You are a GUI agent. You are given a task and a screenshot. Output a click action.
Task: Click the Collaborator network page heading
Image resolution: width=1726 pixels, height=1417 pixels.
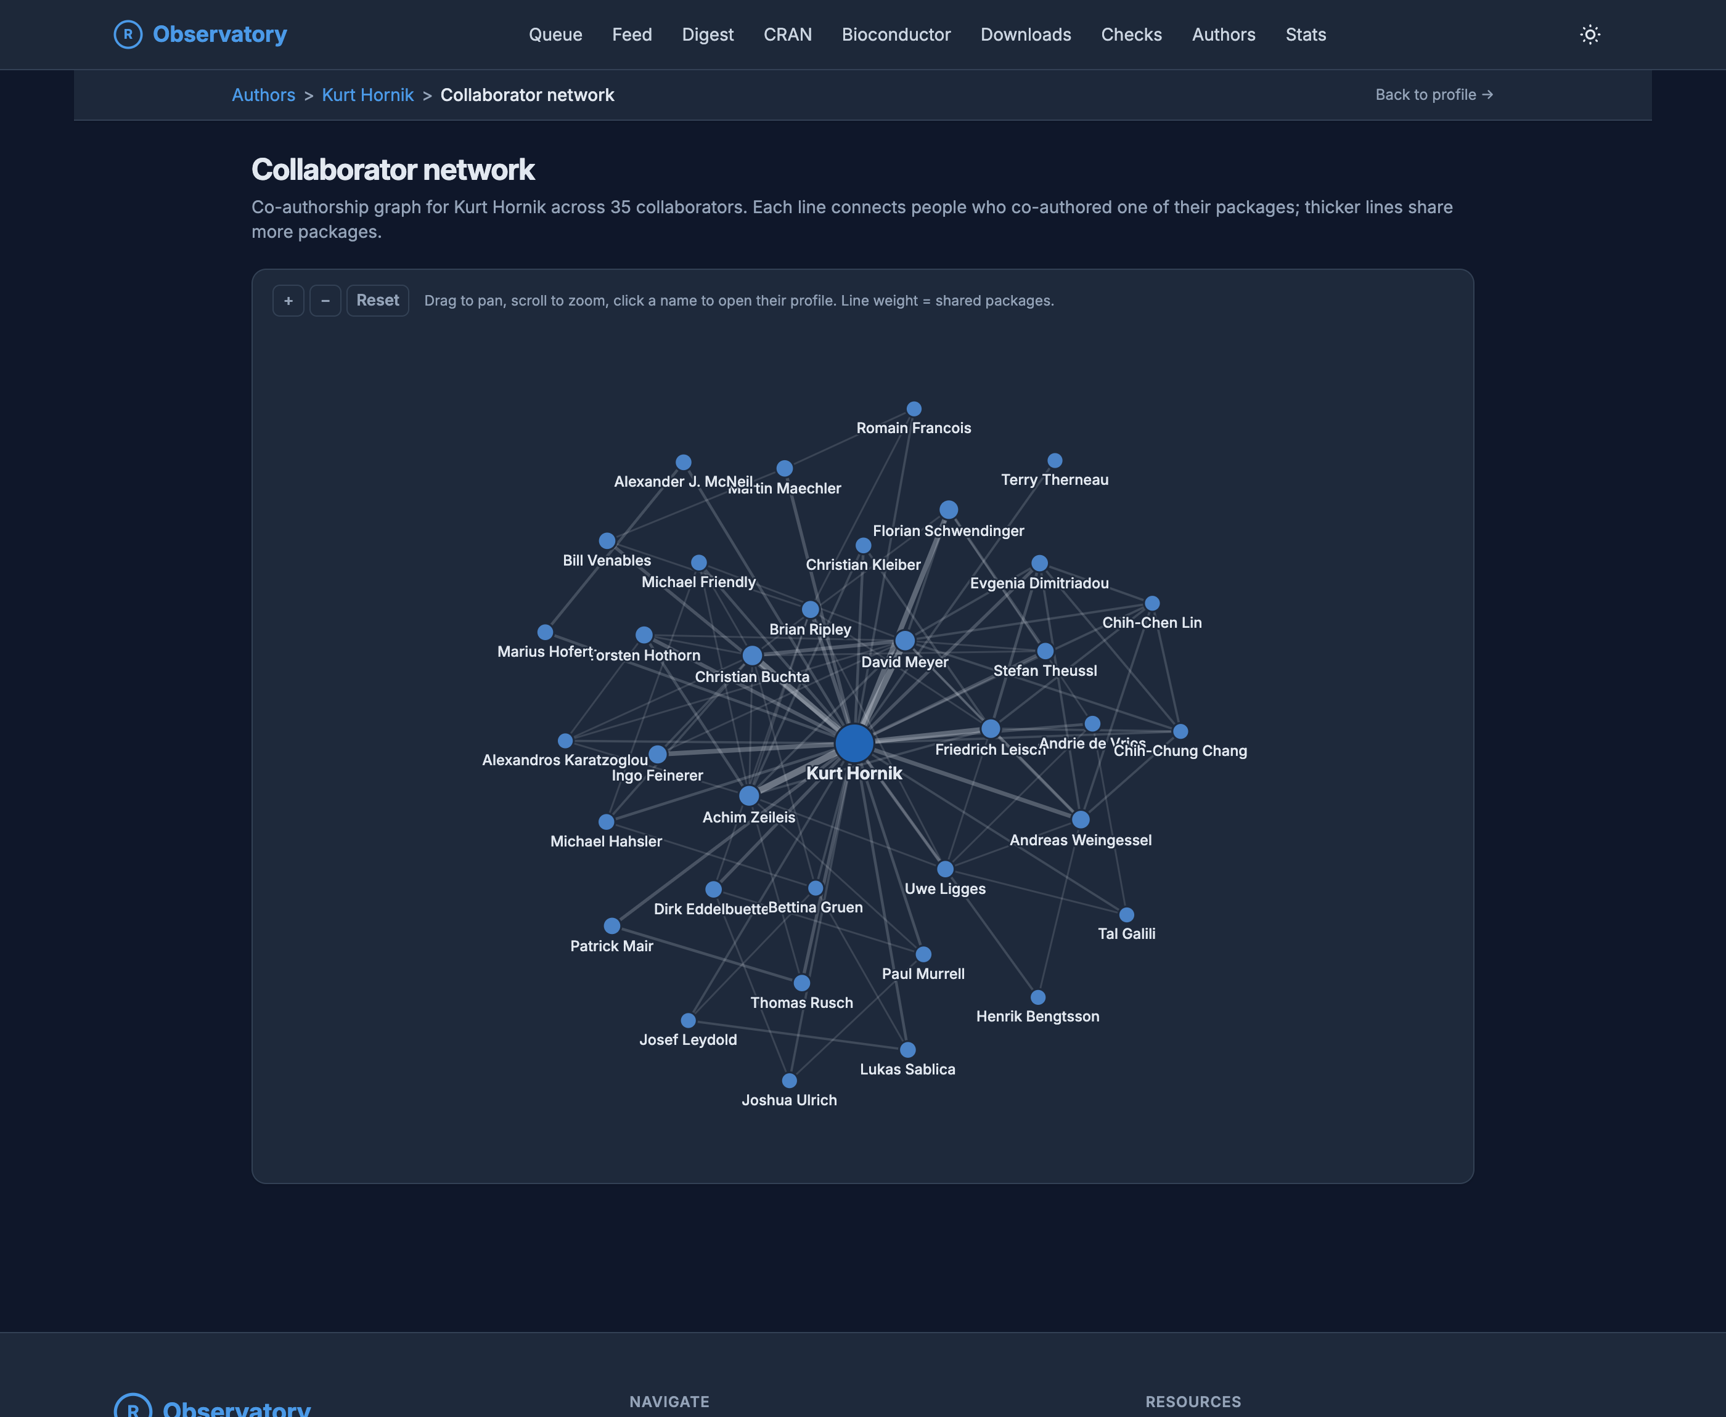pyautogui.click(x=393, y=170)
